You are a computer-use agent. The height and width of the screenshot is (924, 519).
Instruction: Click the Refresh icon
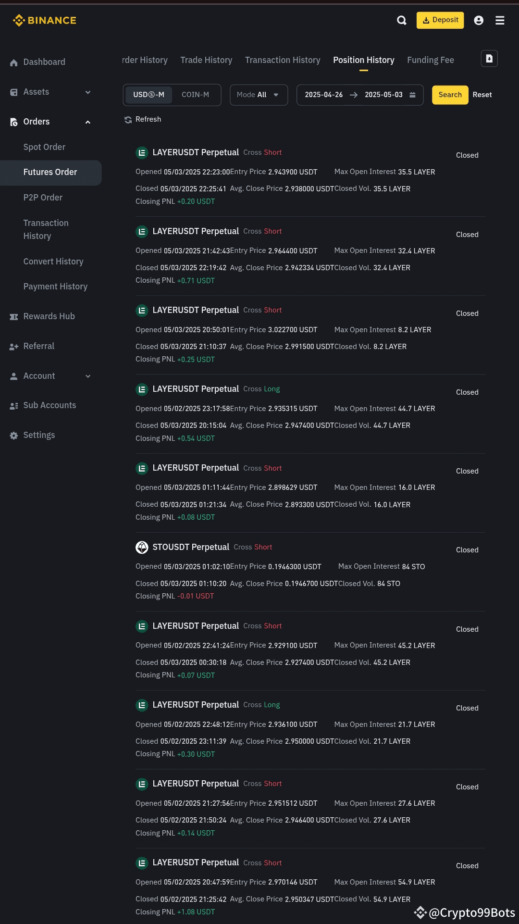point(128,120)
